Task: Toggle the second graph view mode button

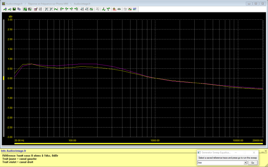Action: [x=30, y=9]
